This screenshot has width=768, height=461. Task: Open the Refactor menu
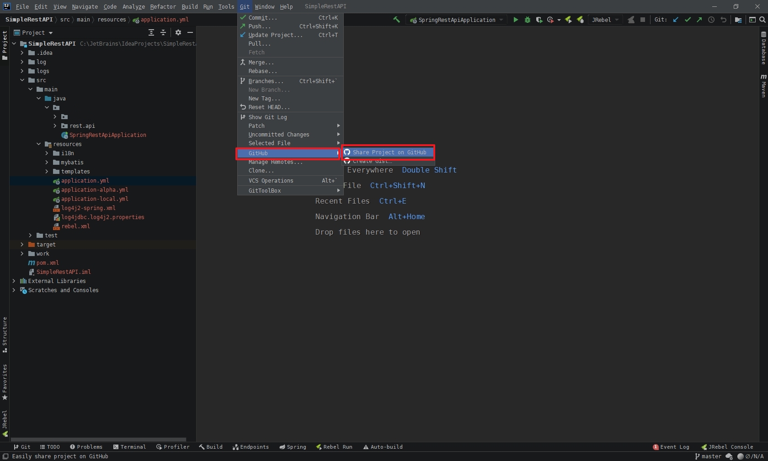pos(163,6)
